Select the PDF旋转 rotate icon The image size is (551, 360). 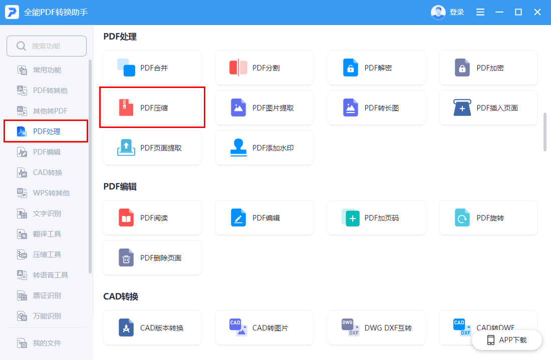point(462,217)
